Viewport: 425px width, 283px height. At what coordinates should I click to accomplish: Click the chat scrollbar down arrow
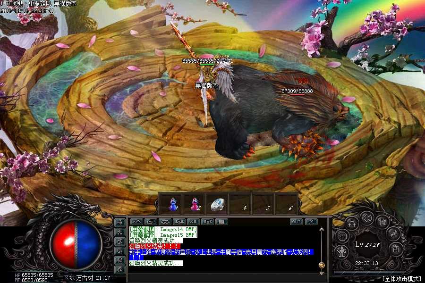pos(322,273)
